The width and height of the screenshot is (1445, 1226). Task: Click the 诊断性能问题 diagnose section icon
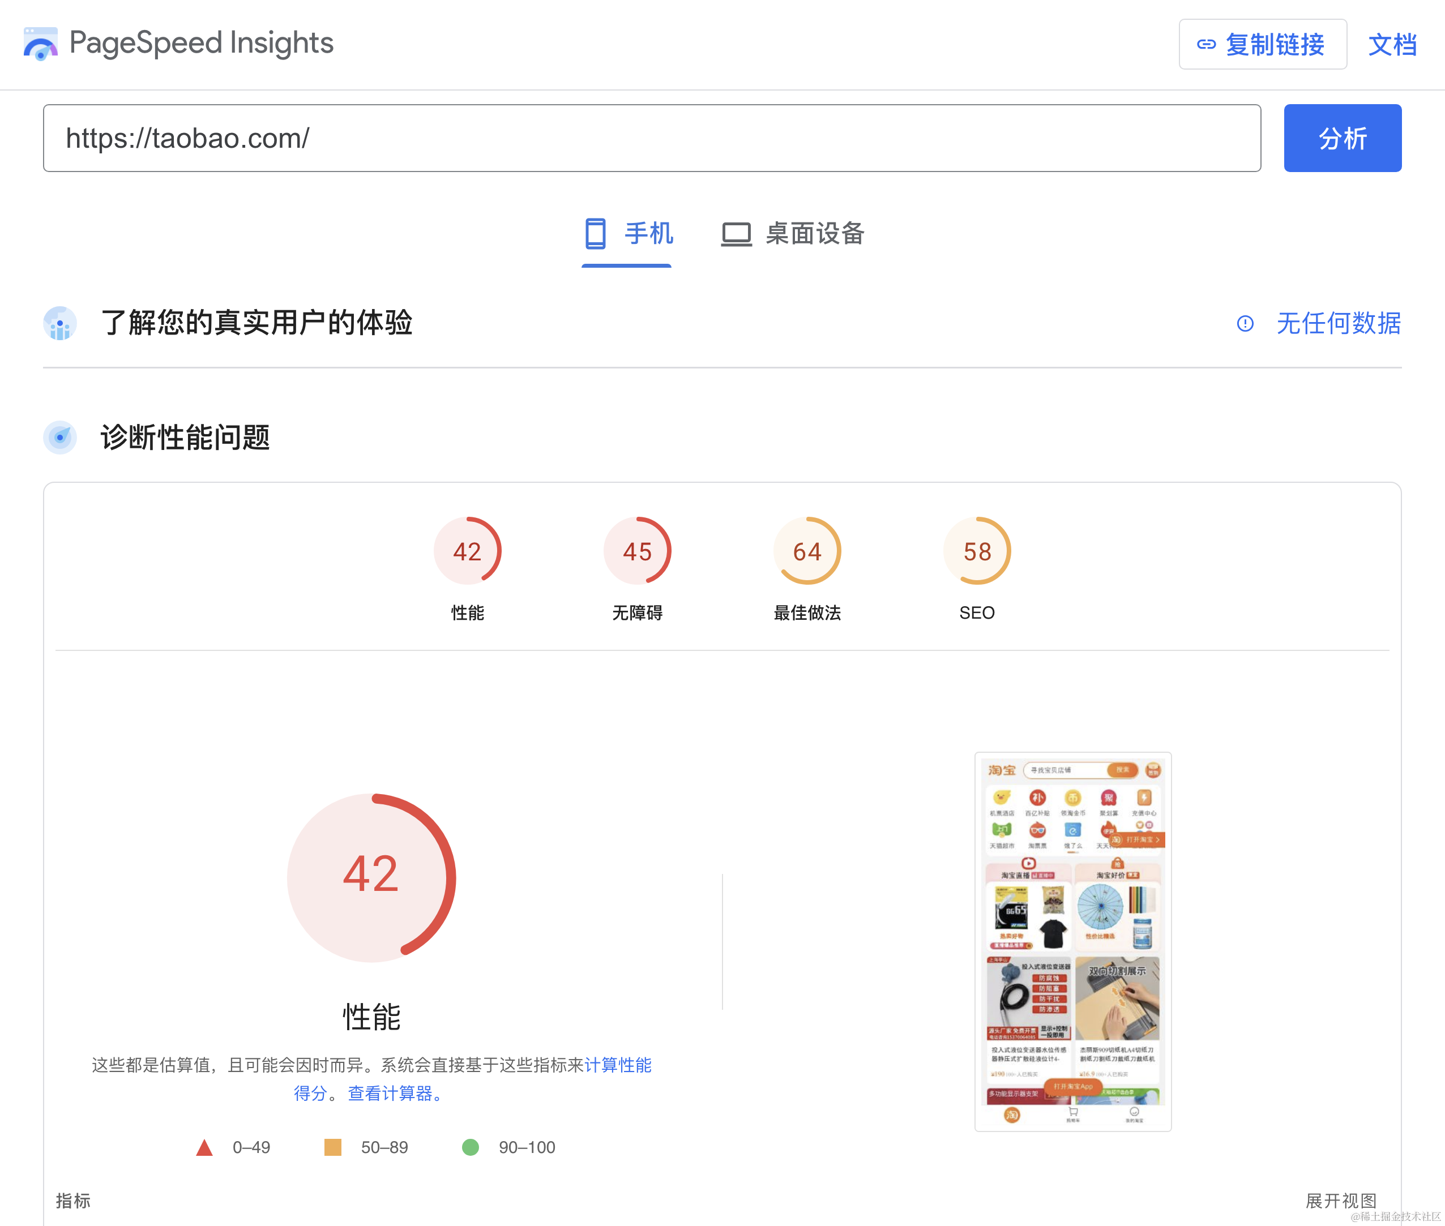pos(60,437)
